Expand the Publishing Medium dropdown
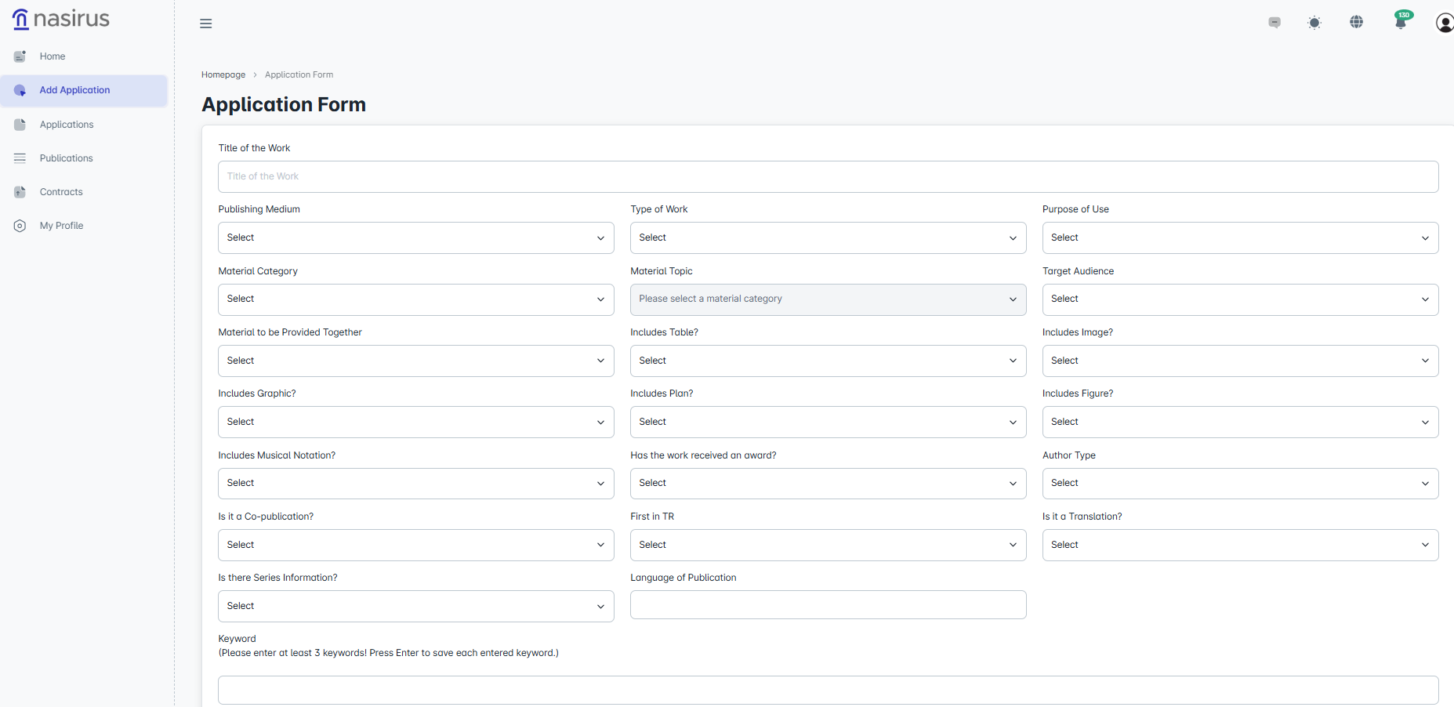This screenshot has width=1454, height=707. point(415,237)
